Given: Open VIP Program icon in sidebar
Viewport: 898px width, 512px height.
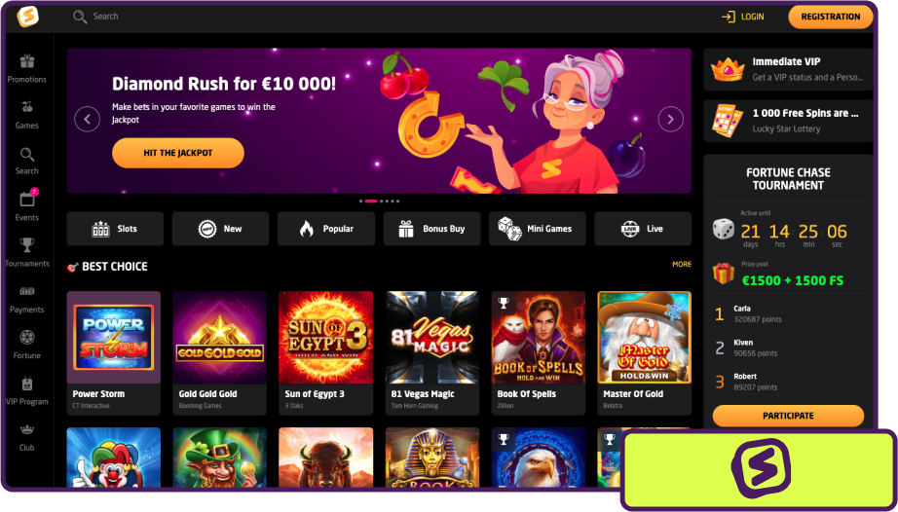Looking at the screenshot, I should click(x=27, y=384).
